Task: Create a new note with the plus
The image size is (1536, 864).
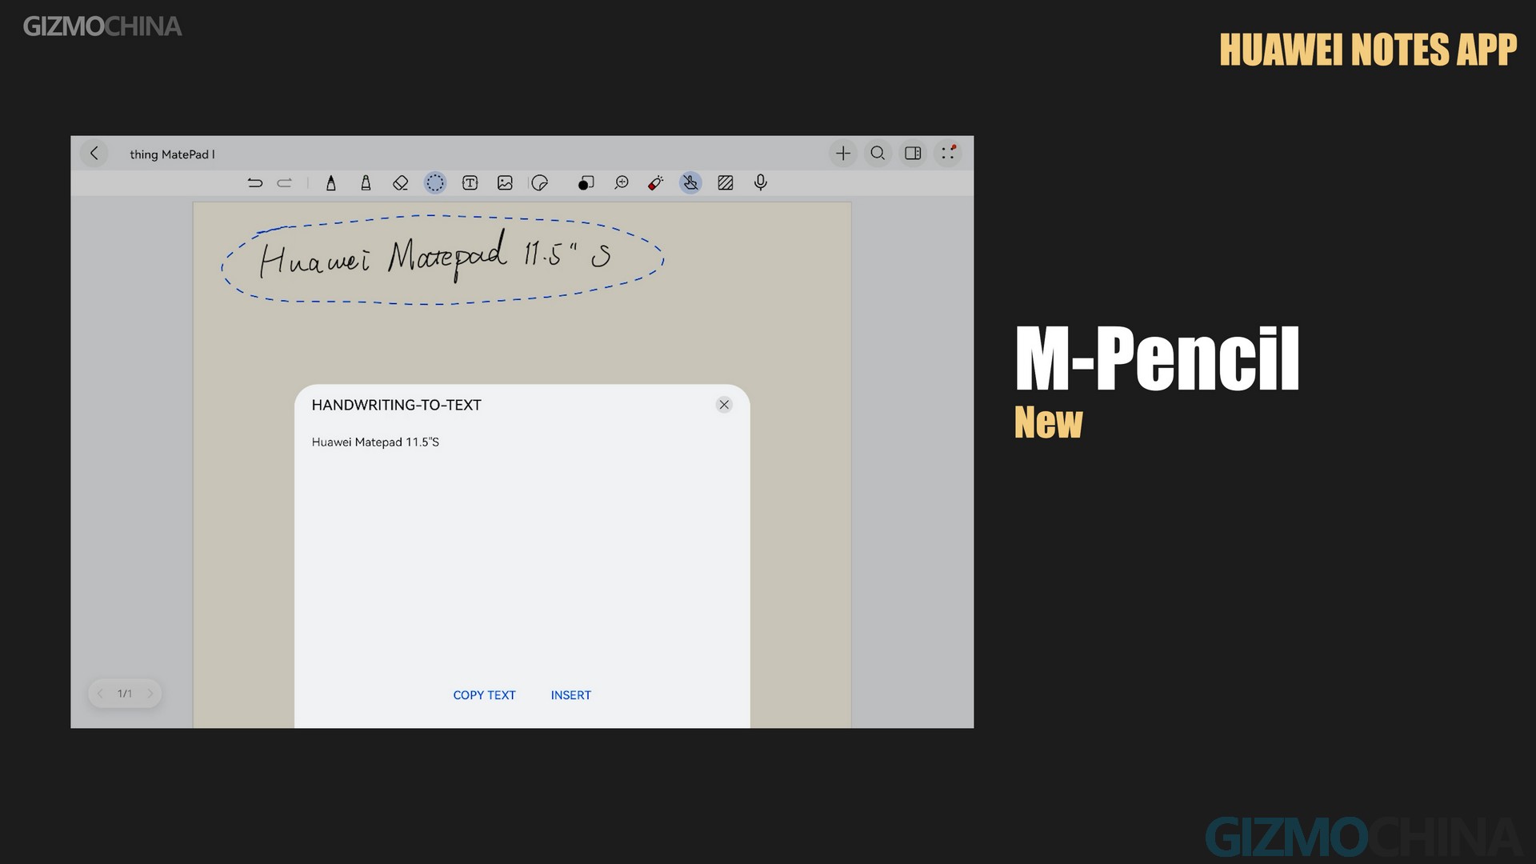Action: pyautogui.click(x=843, y=153)
